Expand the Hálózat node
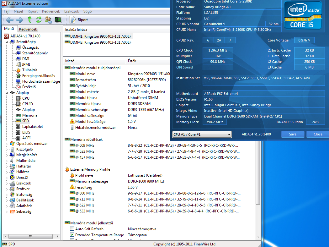This screenshot has height=247, width=329. click(7, 173)
